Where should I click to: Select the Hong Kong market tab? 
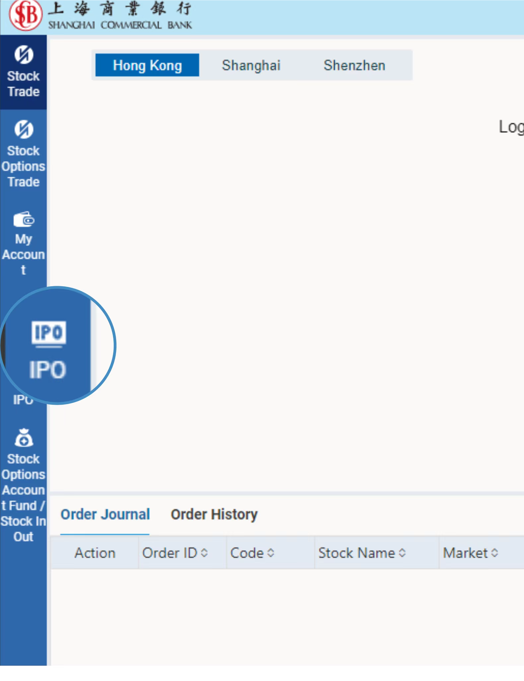tap(147, 65)
